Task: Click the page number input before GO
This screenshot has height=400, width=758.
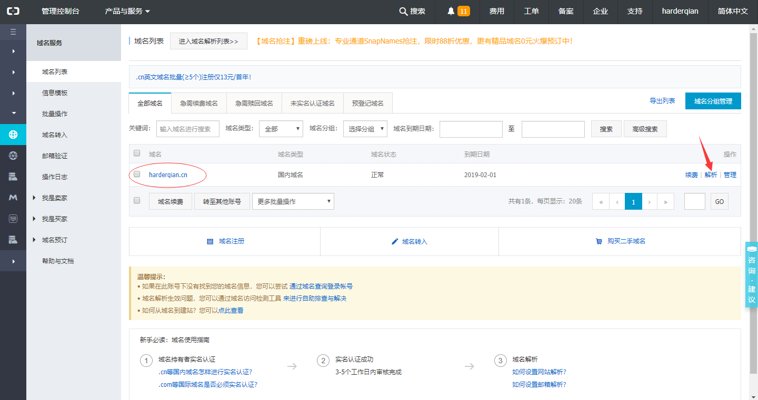Action: 695,201
